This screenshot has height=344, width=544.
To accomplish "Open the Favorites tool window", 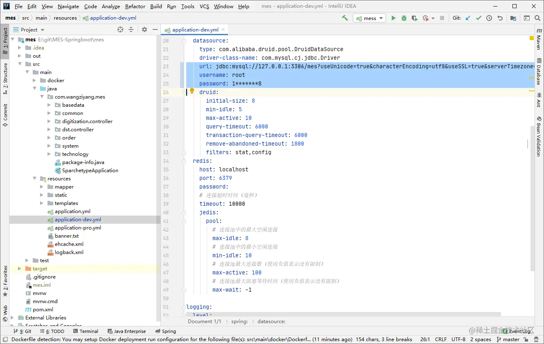I will tap(5, 281).
